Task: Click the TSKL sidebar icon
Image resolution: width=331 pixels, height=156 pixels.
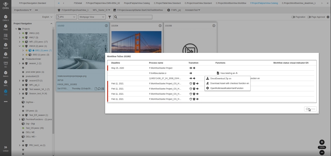Action: [5, 36]
